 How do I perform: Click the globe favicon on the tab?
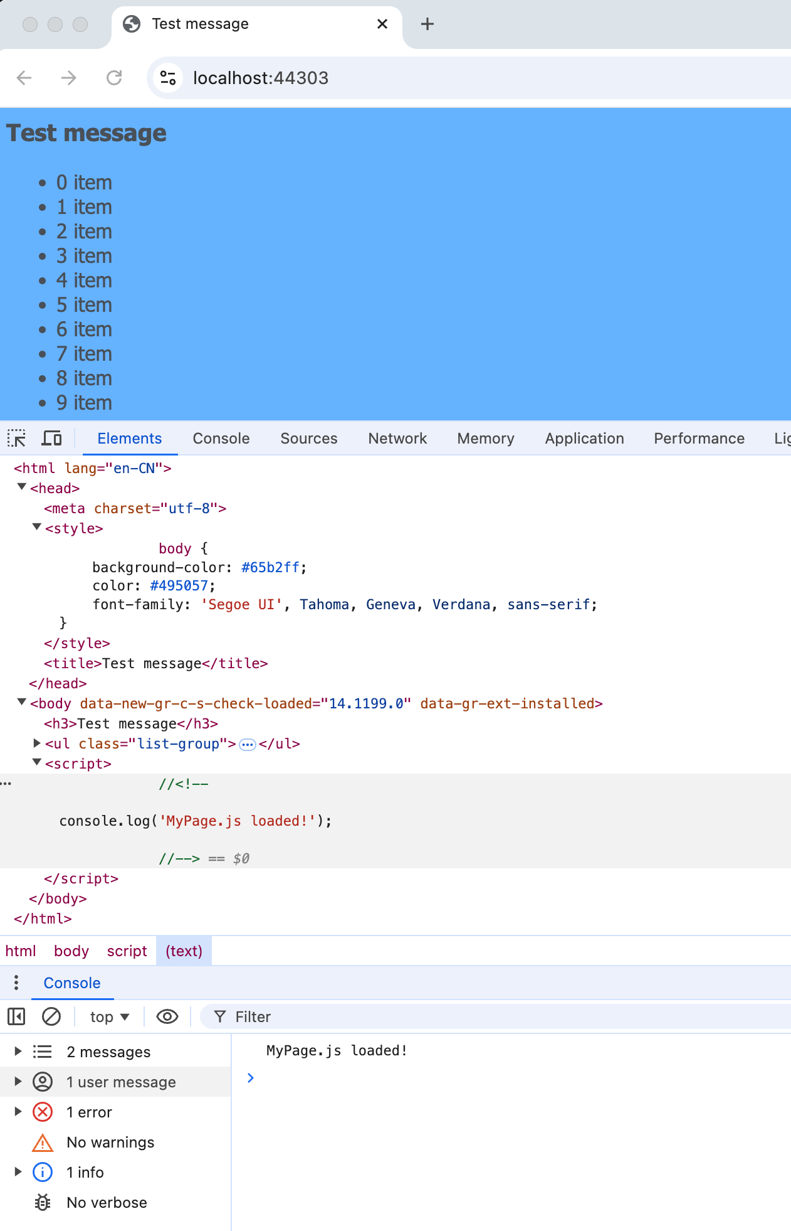click(x=132, y=24)
